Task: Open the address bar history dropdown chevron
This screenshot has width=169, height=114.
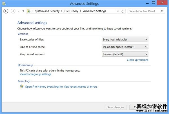Action: 118,11
